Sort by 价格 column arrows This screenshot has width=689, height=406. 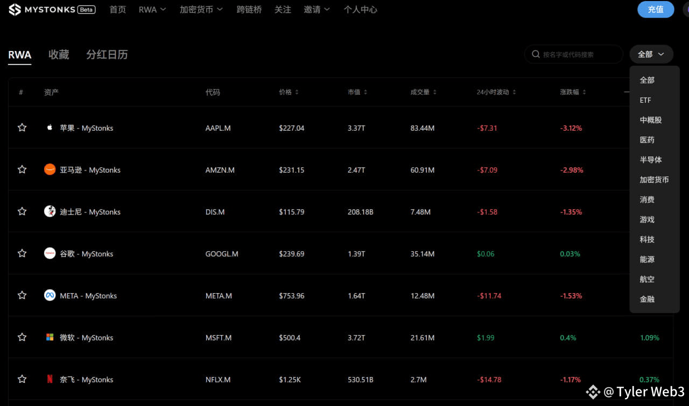pyautogui.click(x=297, y=92)
